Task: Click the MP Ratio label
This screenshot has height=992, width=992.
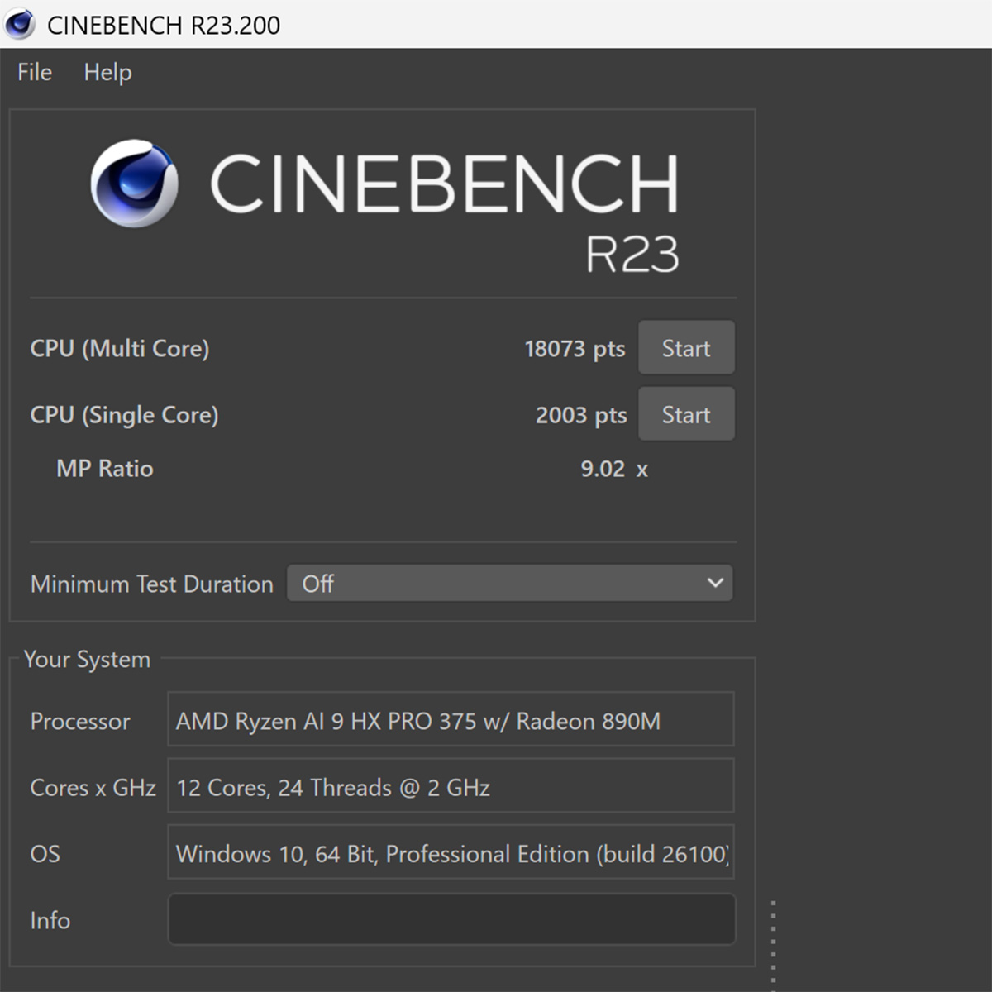Action: coord(105,469)
